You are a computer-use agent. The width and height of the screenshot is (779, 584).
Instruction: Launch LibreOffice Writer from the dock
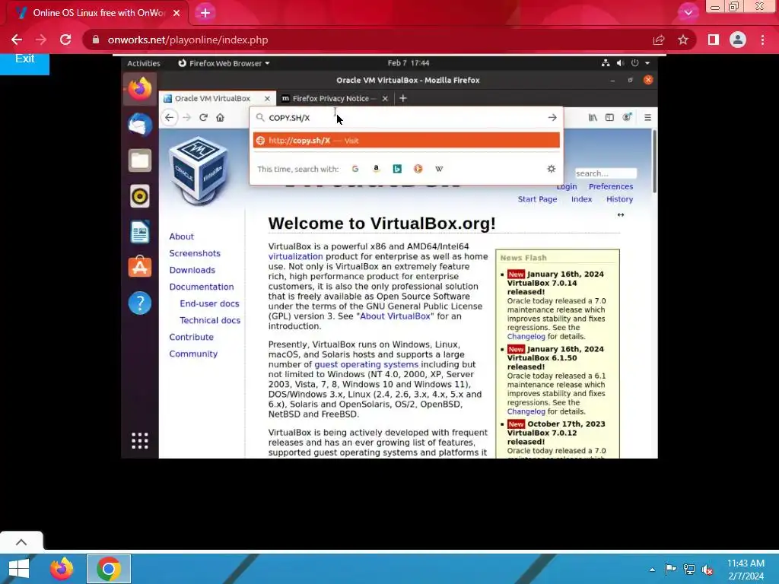pyautogui.click(x=140, y=232)
